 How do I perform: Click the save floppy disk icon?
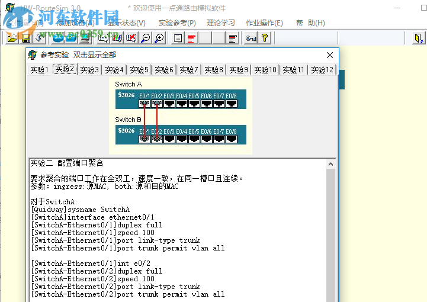point(26,38)
